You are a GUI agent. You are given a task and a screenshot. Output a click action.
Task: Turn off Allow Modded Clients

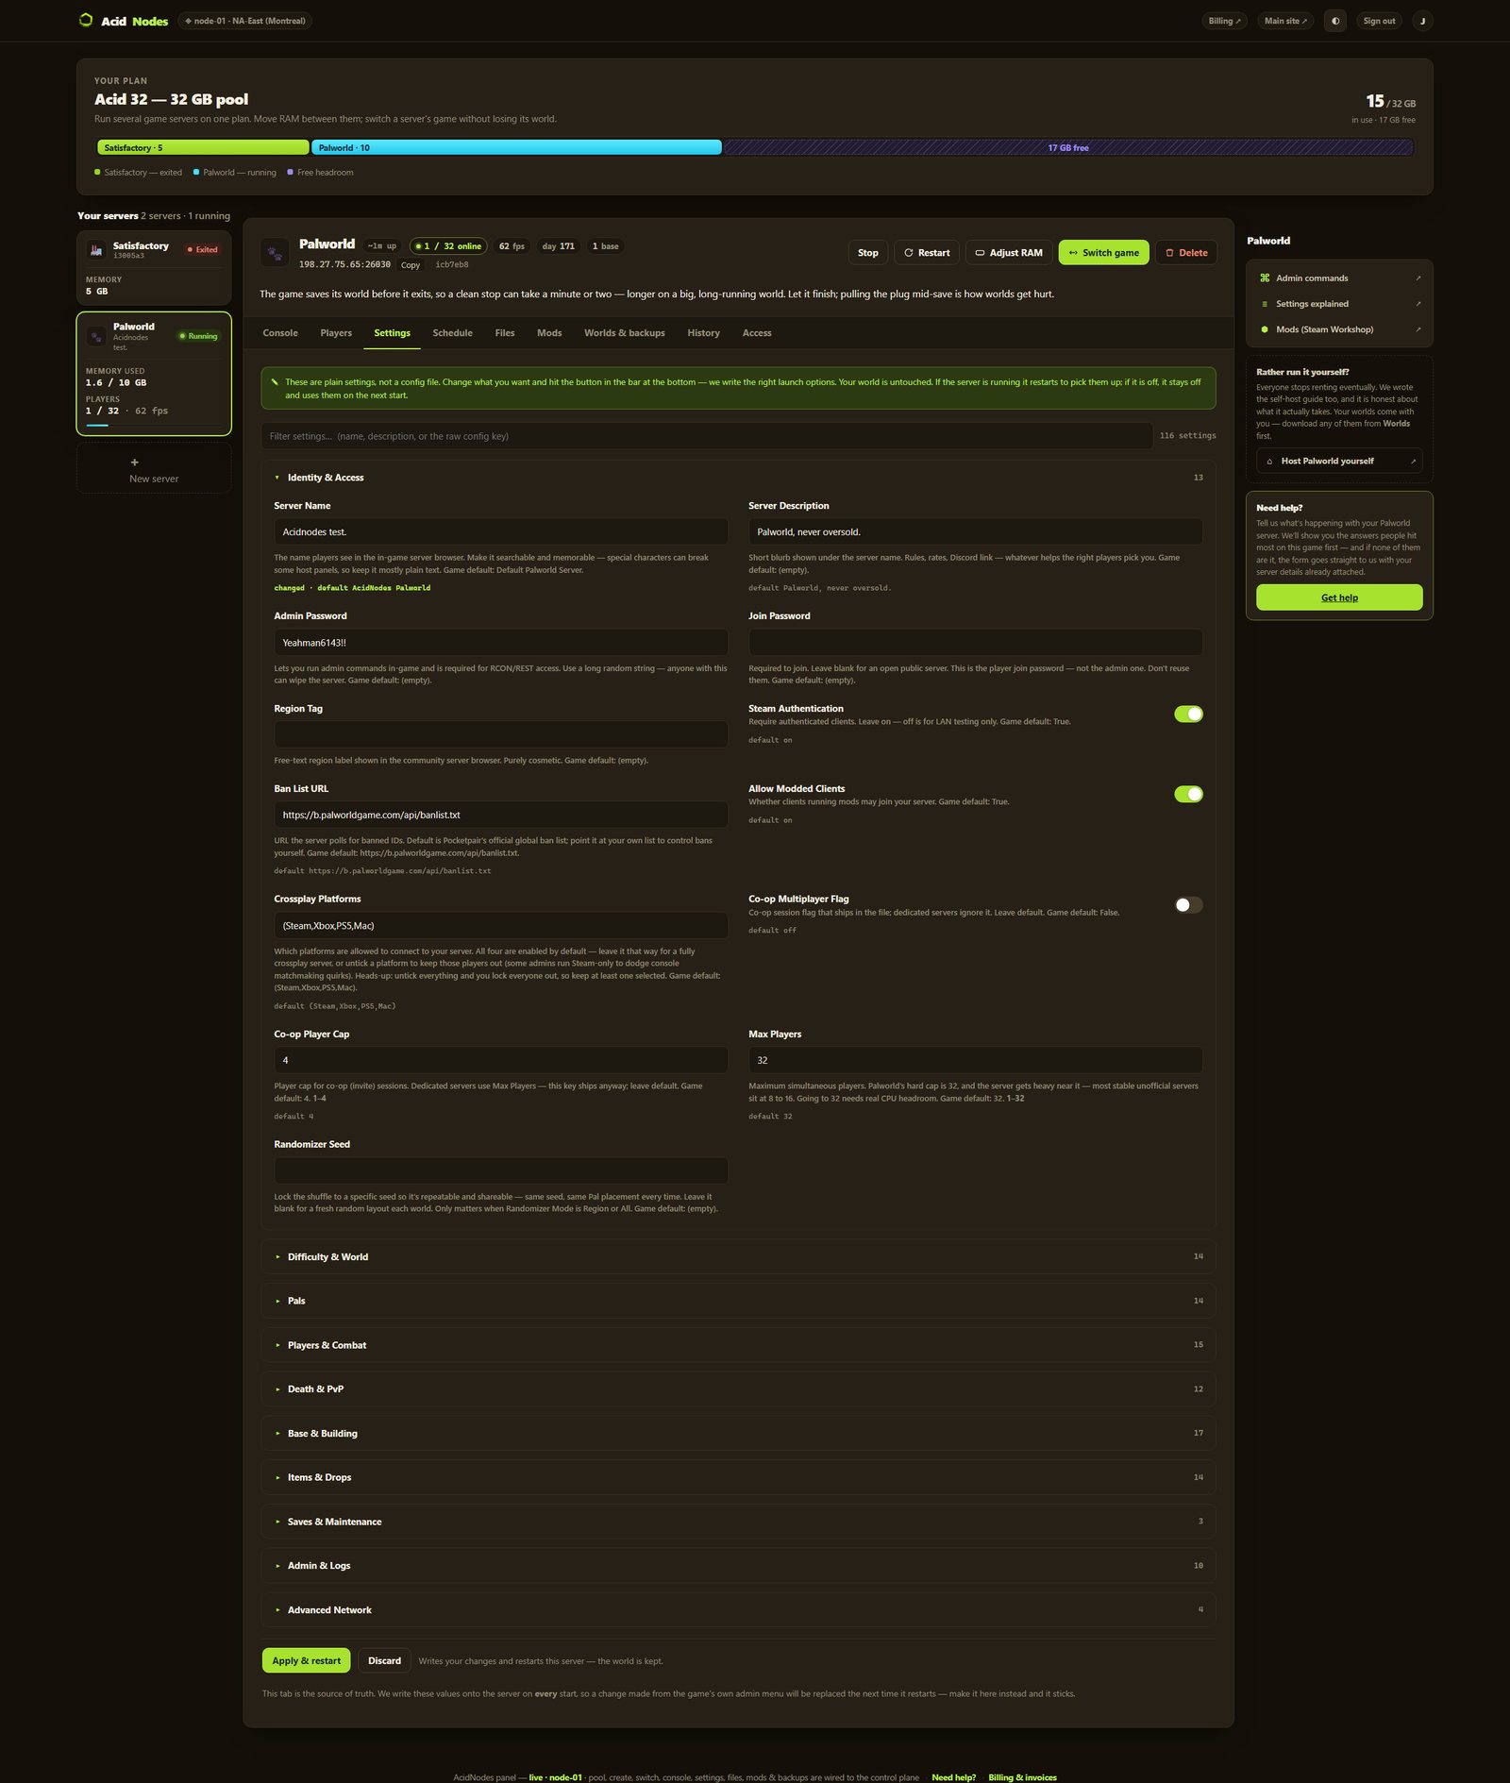(x=1188, y=795)
